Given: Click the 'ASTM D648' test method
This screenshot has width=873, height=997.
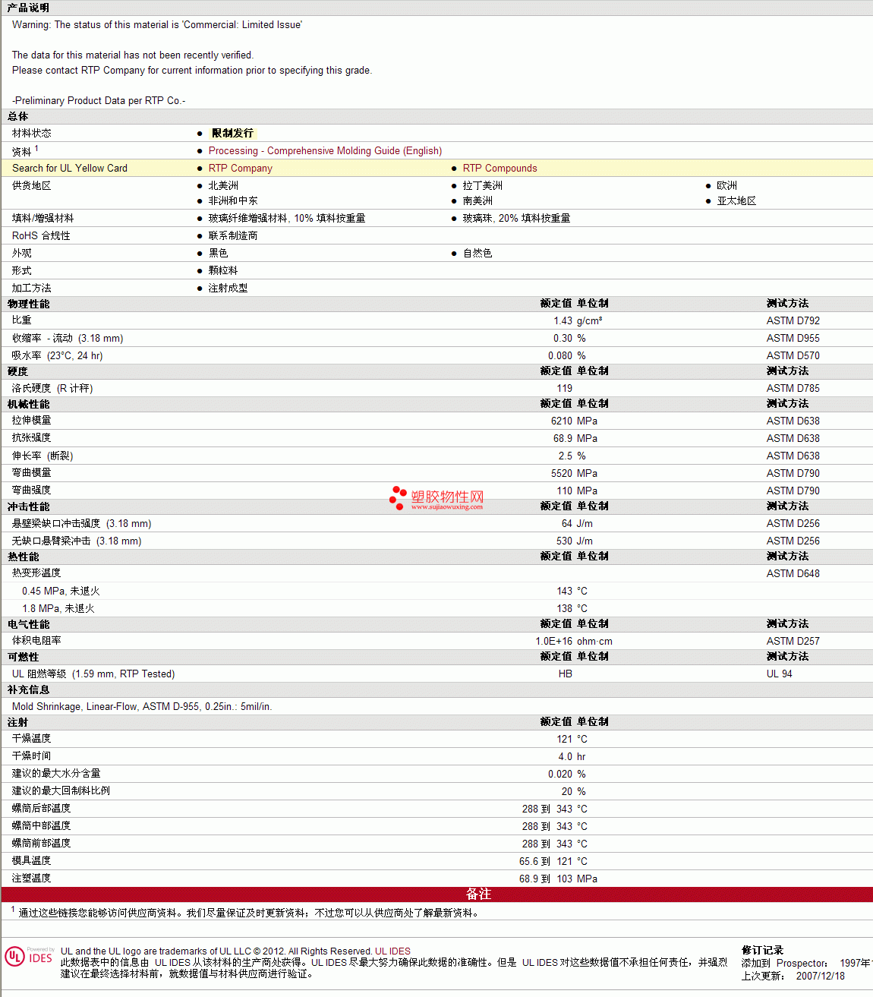Looking at the screenshot, I should click(793, 574).
